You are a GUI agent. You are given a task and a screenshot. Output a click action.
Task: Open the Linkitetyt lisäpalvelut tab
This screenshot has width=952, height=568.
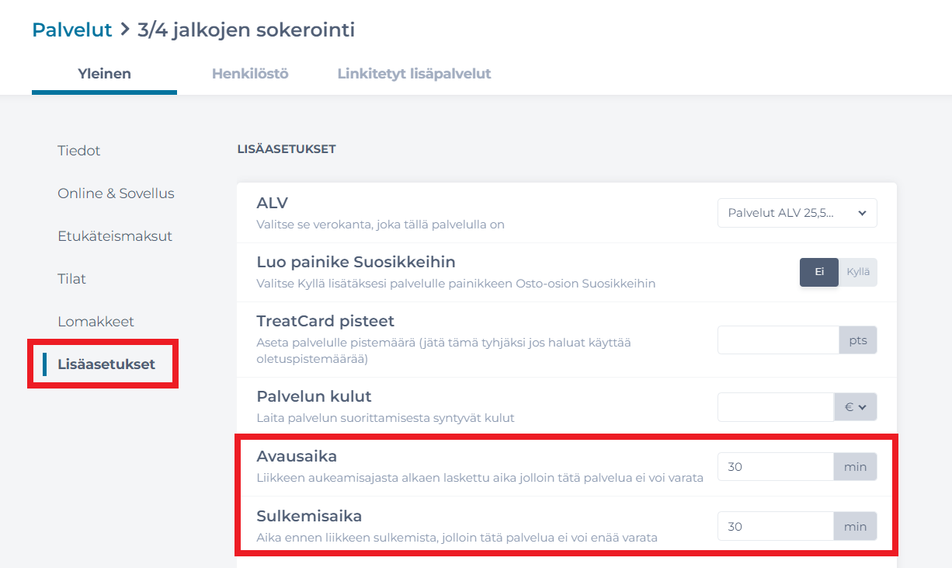point(413,74)
